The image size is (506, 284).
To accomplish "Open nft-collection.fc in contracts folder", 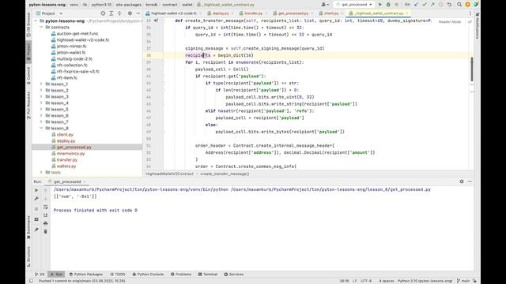I will (72, 65).
